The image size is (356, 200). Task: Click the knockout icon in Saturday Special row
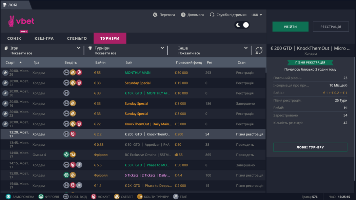79,83
